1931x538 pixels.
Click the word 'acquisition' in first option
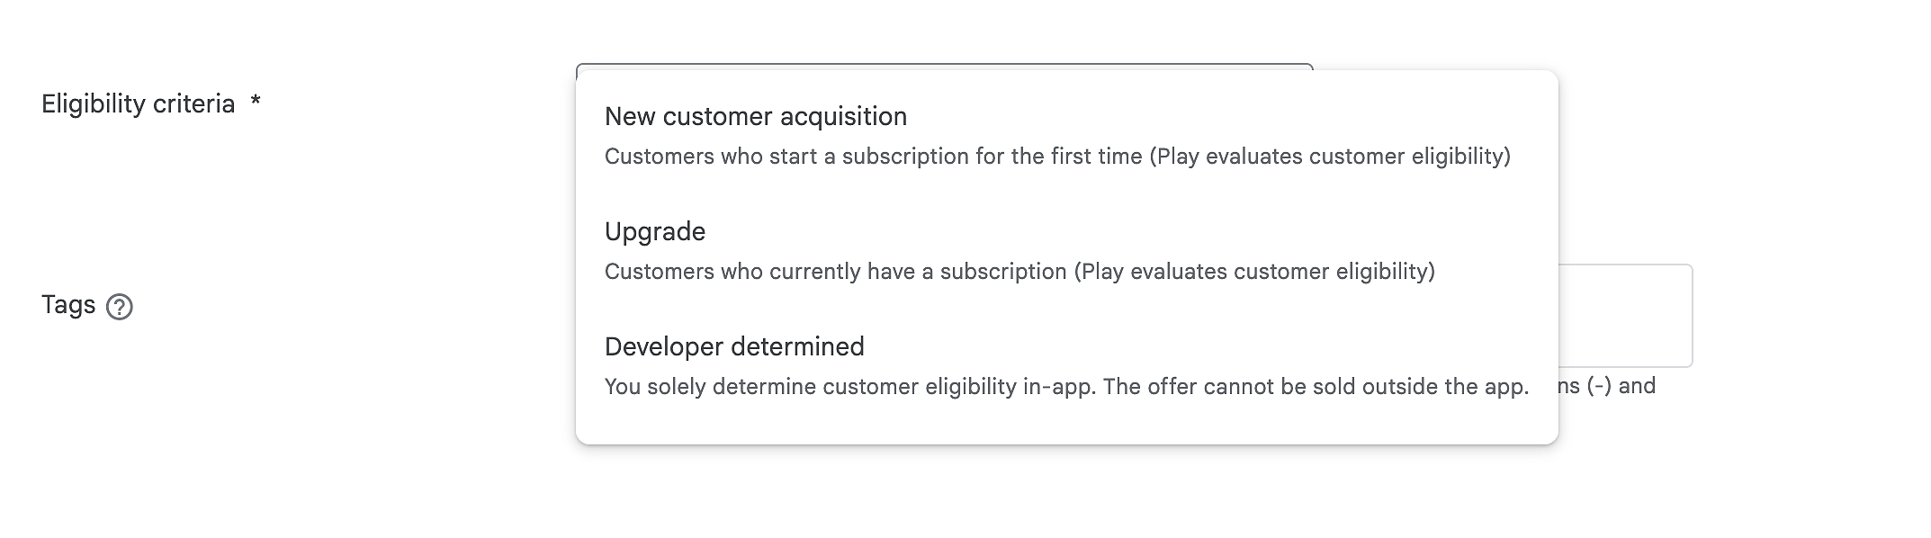843,117
